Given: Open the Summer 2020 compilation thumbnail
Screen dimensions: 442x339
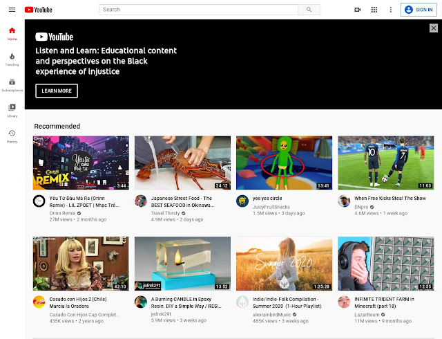Looking at the screenshot, I should (x=284, y=264).
